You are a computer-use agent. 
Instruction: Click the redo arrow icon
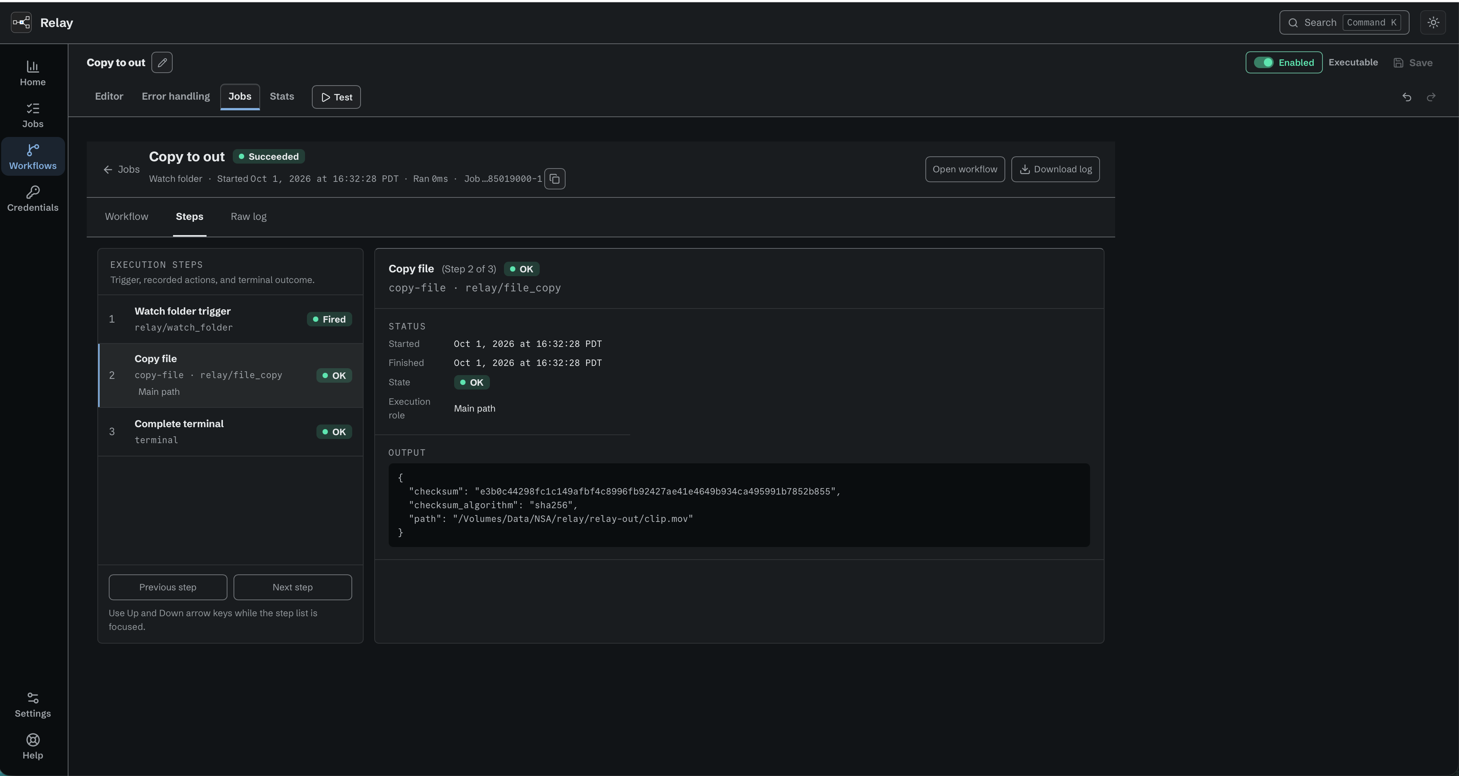(1431, 97)
